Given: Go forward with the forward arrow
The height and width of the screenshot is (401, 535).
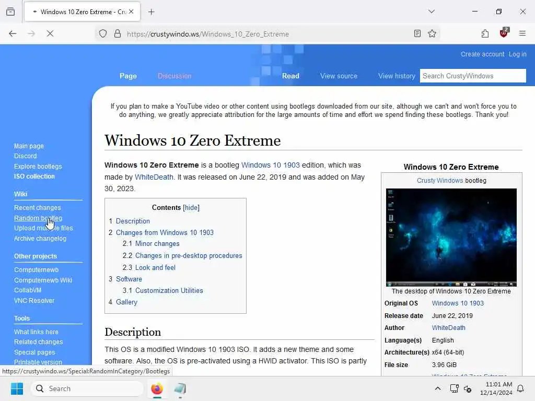Looking at the screenshot, I should 31,33.
